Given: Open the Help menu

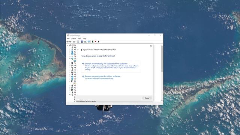Looking at the screenshot, I should [84, 39].
